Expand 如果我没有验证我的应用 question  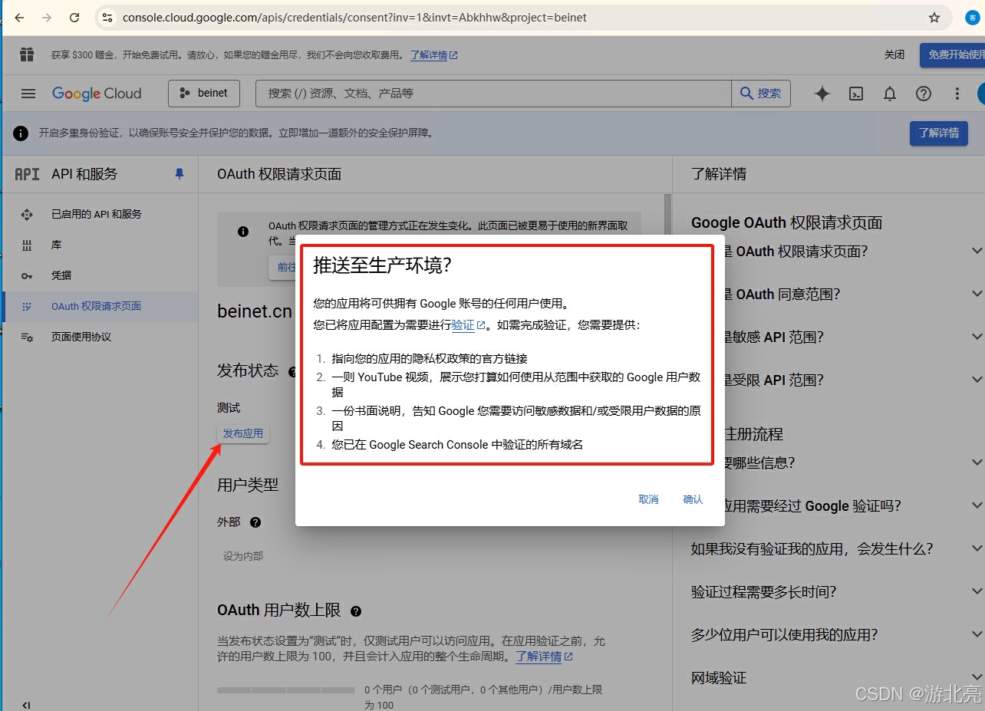[977, 548]
